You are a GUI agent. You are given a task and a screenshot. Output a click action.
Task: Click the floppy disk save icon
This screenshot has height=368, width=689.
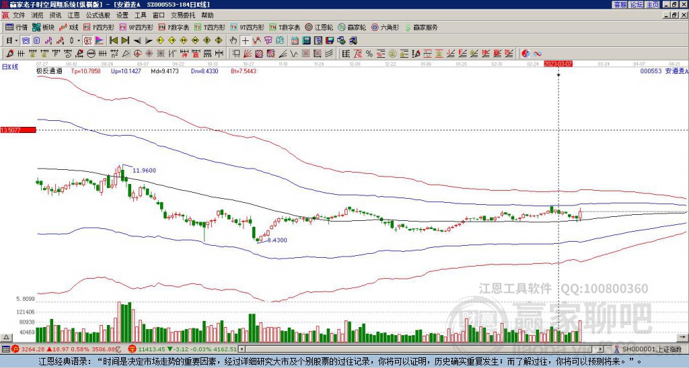point(330,40)
